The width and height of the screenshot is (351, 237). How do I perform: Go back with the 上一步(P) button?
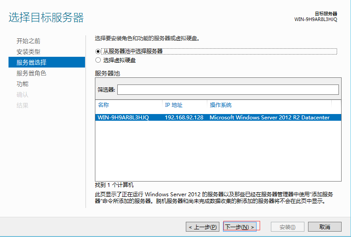click(x=203, y=227)
